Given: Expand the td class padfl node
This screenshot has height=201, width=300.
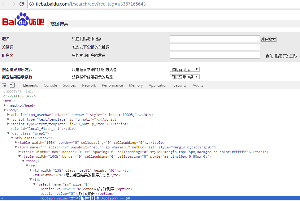Looking at the screenshot, I should pyautogui.click(x=31, y=170).
